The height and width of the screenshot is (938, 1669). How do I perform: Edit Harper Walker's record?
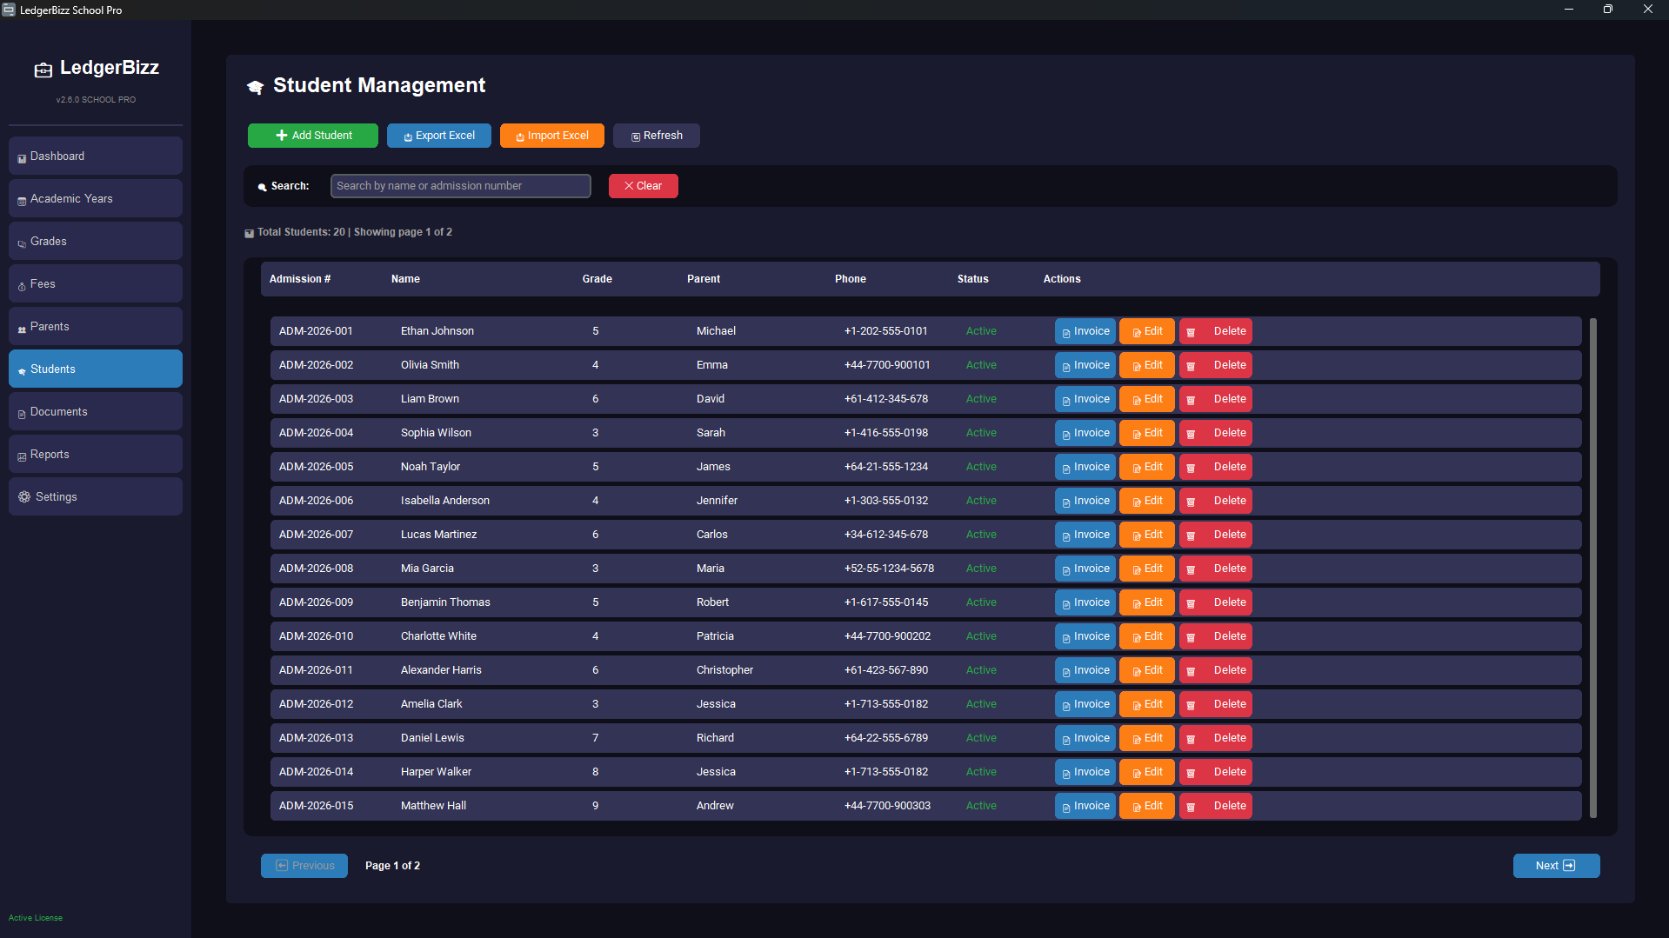pos(1147,772)
